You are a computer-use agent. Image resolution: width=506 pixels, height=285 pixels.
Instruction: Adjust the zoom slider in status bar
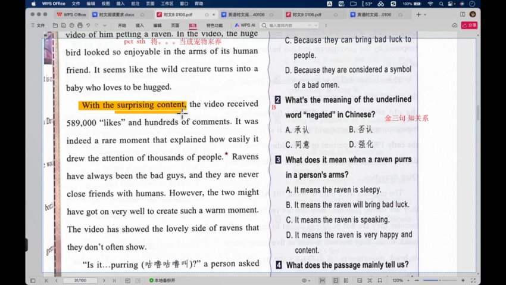[441, 280]
